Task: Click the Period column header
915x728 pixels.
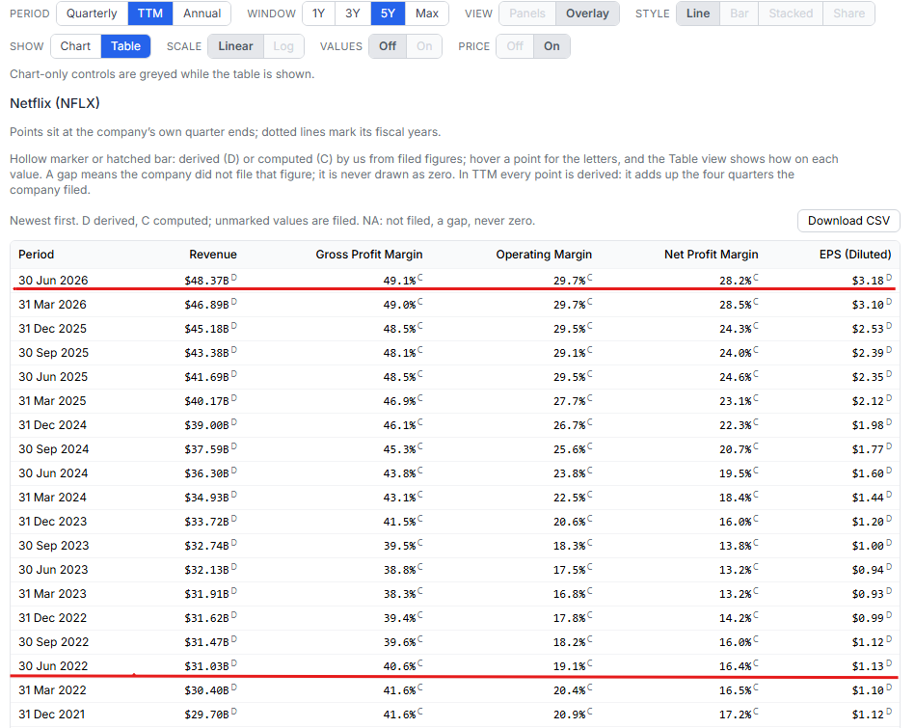Action: click(37, 255)
